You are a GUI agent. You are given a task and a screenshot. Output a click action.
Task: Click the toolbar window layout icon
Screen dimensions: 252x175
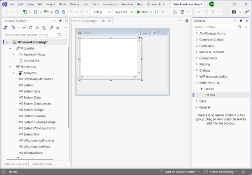(182, 12)
